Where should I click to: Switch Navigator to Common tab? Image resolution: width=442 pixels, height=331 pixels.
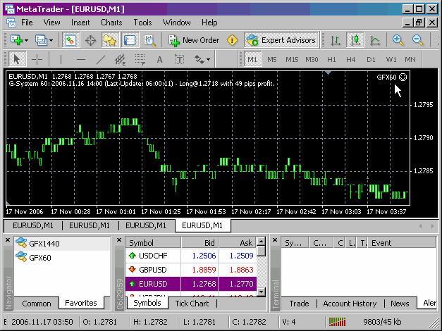click(37, 304)
